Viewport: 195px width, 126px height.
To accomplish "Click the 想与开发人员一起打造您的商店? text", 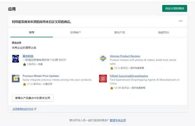I will tap(89, 120).
